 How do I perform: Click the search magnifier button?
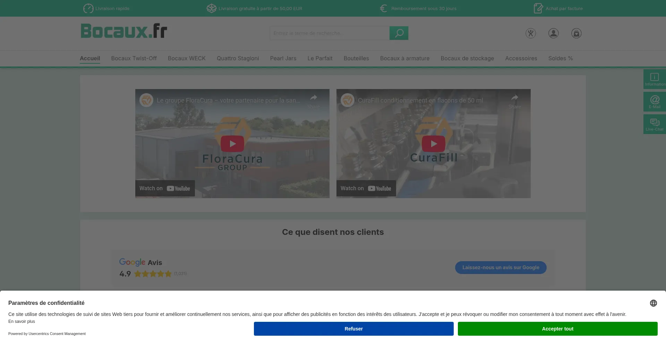(399, 33)
